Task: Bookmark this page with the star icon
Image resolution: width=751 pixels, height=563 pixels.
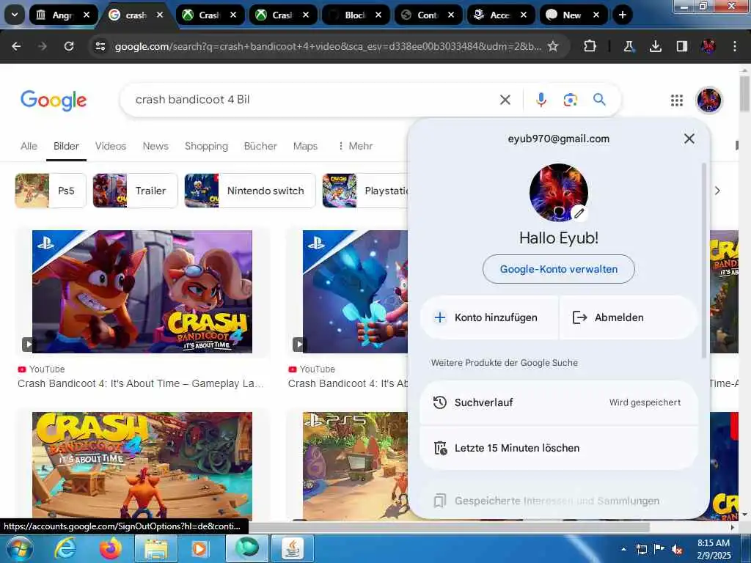Action: click(x=553, y=46)
